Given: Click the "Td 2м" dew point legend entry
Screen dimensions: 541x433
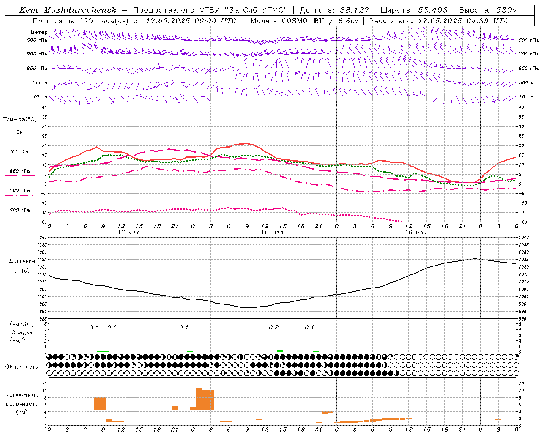Looking at the screenshot, I should (20, 151).
